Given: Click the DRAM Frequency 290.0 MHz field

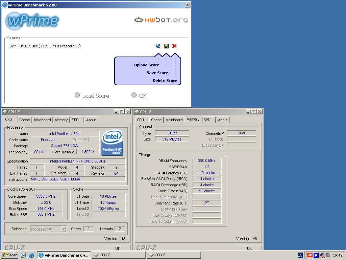Looking at the screenshot, I should click(207, 160).
